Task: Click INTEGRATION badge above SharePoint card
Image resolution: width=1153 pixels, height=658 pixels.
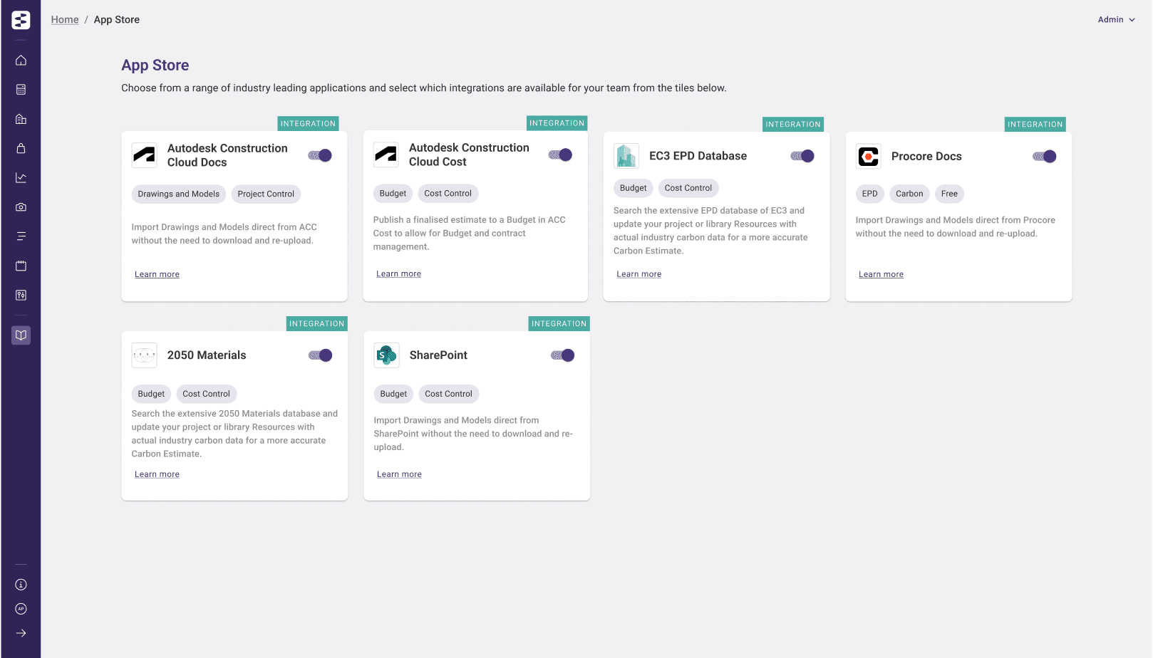Action: 559,324
